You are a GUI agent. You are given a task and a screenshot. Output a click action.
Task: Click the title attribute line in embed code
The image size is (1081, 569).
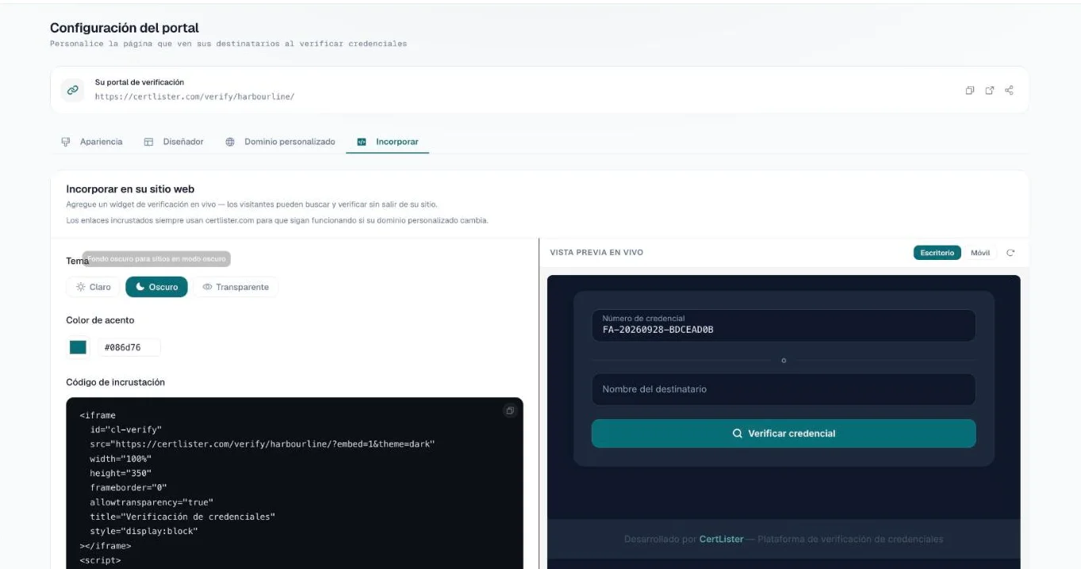(182, 517)
